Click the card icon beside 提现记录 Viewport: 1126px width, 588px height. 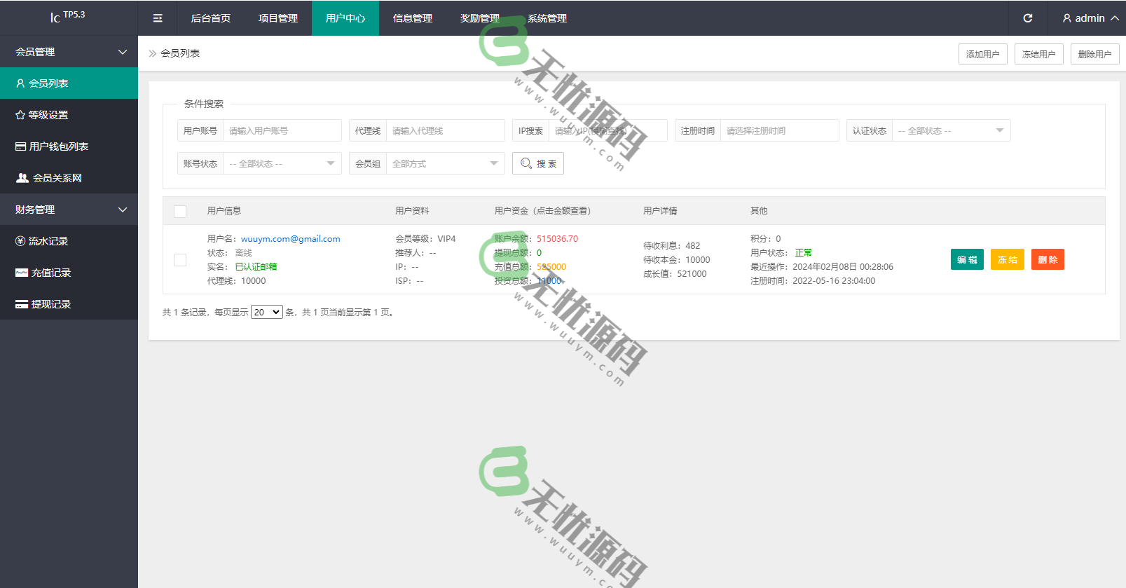pos(22,304)
